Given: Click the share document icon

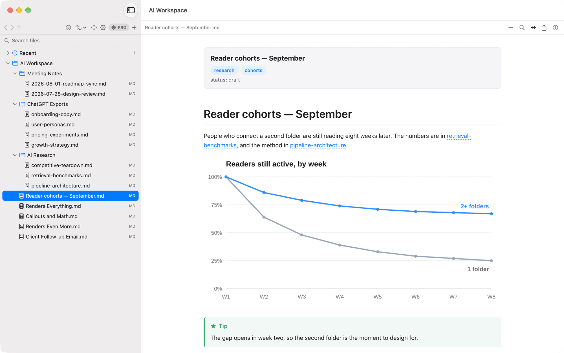Looking at the screenshot, I should click(544, 28).
